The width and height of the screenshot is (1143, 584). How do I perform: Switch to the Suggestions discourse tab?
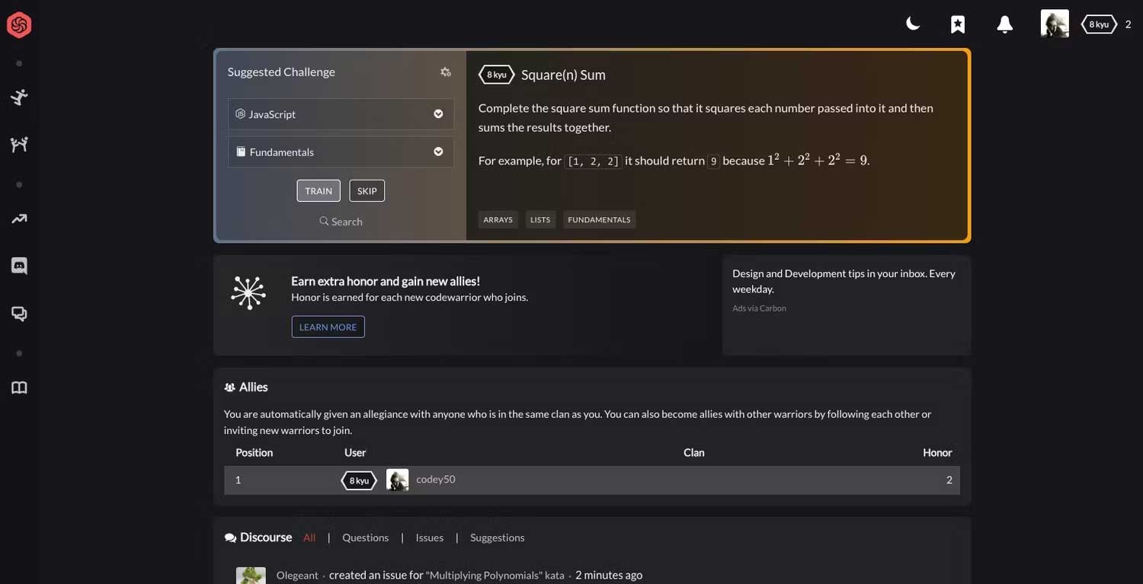[x=498, y=538]
